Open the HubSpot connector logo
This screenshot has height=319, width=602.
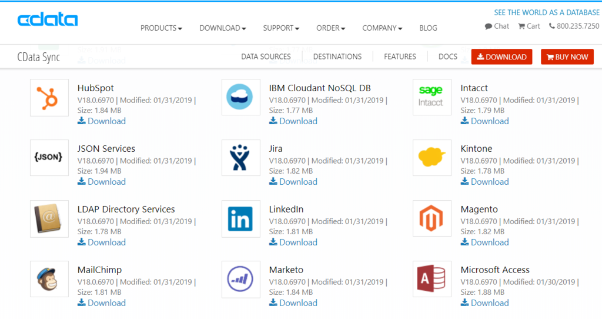click(x=49, y=98)
